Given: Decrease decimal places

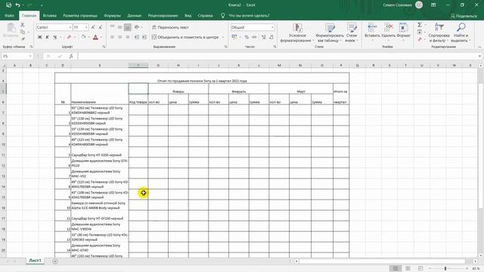Looking at the screenshot, I should [271, 37].
